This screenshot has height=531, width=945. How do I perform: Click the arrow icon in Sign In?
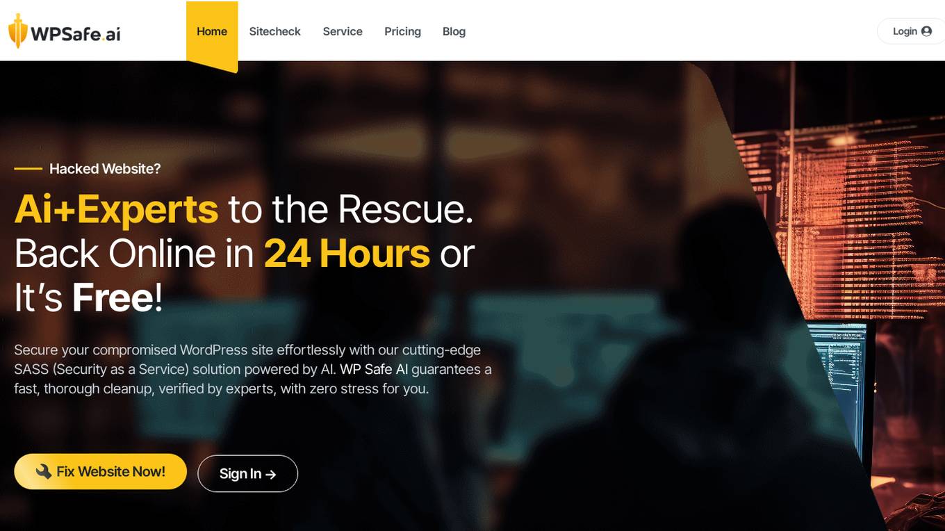(271, 474)
